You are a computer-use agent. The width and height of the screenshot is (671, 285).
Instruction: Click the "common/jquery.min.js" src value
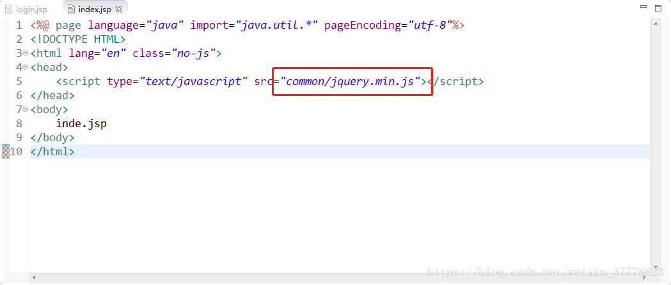[x=351, y=81]
